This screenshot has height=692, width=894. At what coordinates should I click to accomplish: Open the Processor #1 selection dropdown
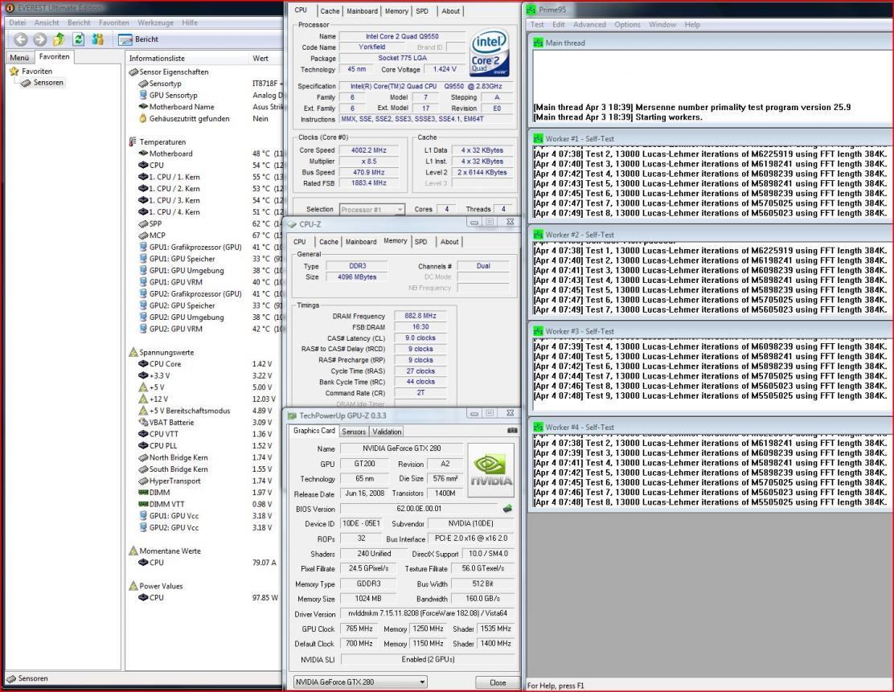(371, 210)
